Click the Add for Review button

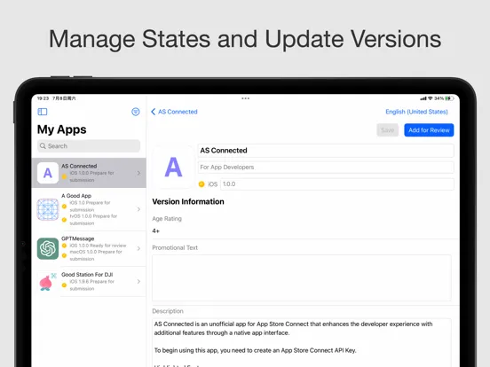tap(429, 130)
